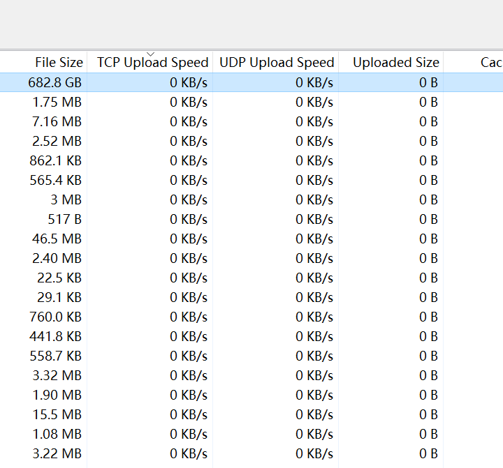Viewport: 503px width, 468px height.
Task: Select the 15.5 MB file row
Action: point(251,414)
